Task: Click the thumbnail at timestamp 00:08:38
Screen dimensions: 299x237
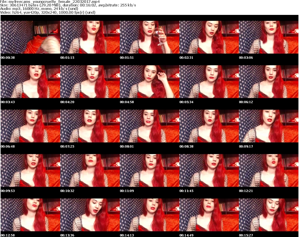Action: (x=209, y=126)
